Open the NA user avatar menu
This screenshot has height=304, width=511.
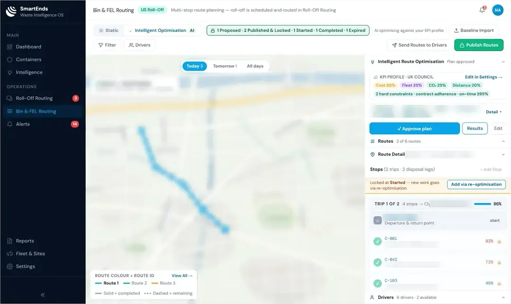pos(498,10)
